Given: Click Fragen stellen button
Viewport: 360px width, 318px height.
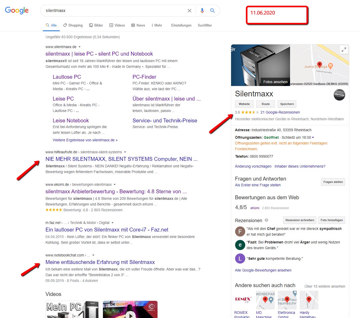Looking at the screenshot, I should (333, 182).
